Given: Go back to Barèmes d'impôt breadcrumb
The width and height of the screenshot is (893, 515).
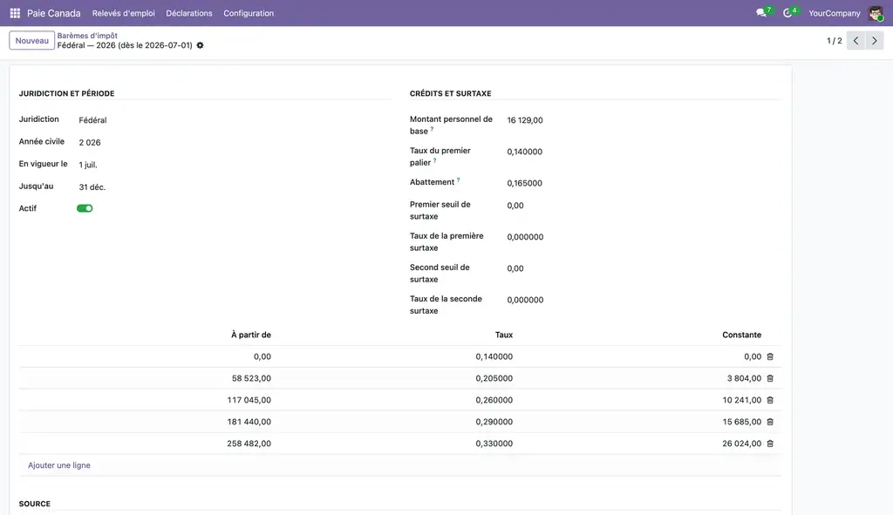Looking at the screenshot, I should click(x=87, y=35).
